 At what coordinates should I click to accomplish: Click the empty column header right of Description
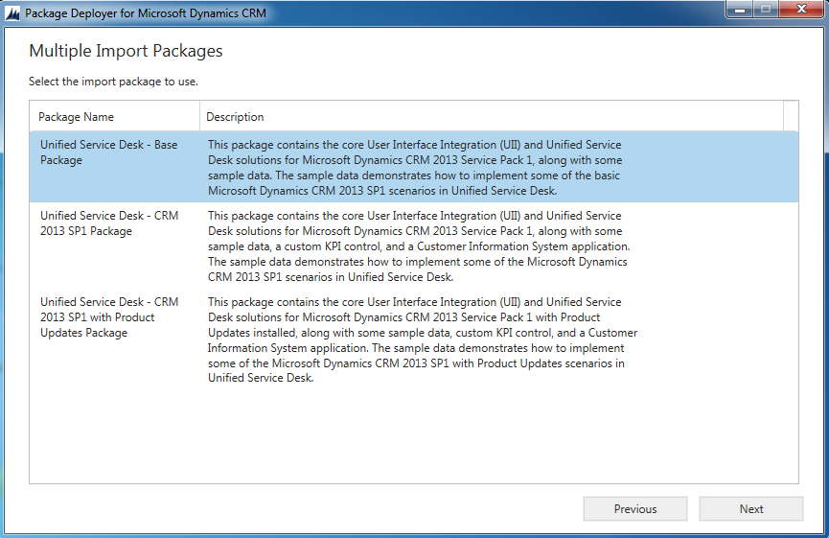point(791,117)
